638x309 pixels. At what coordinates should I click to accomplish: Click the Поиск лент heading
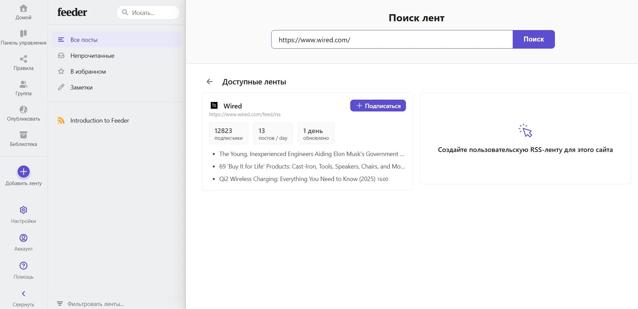coord(416,18)
